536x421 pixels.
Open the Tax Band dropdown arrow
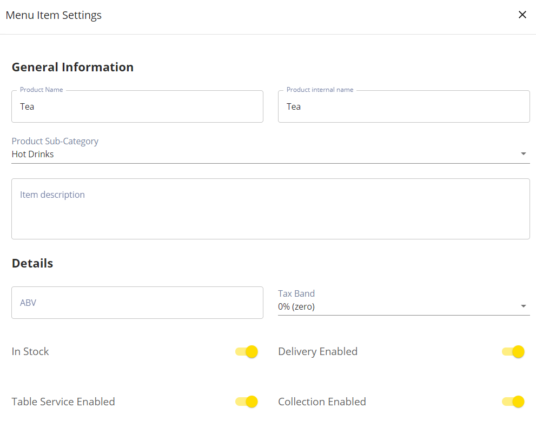pos(523,306)
